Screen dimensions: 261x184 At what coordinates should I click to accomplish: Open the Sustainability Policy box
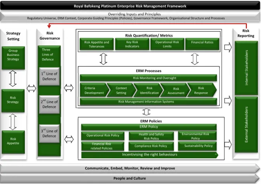(x=197, y=146)
